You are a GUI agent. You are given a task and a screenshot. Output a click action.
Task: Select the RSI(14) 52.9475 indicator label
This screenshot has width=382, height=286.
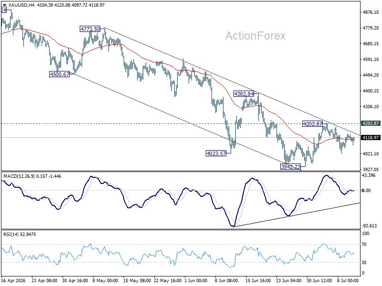tap(20, 235)
